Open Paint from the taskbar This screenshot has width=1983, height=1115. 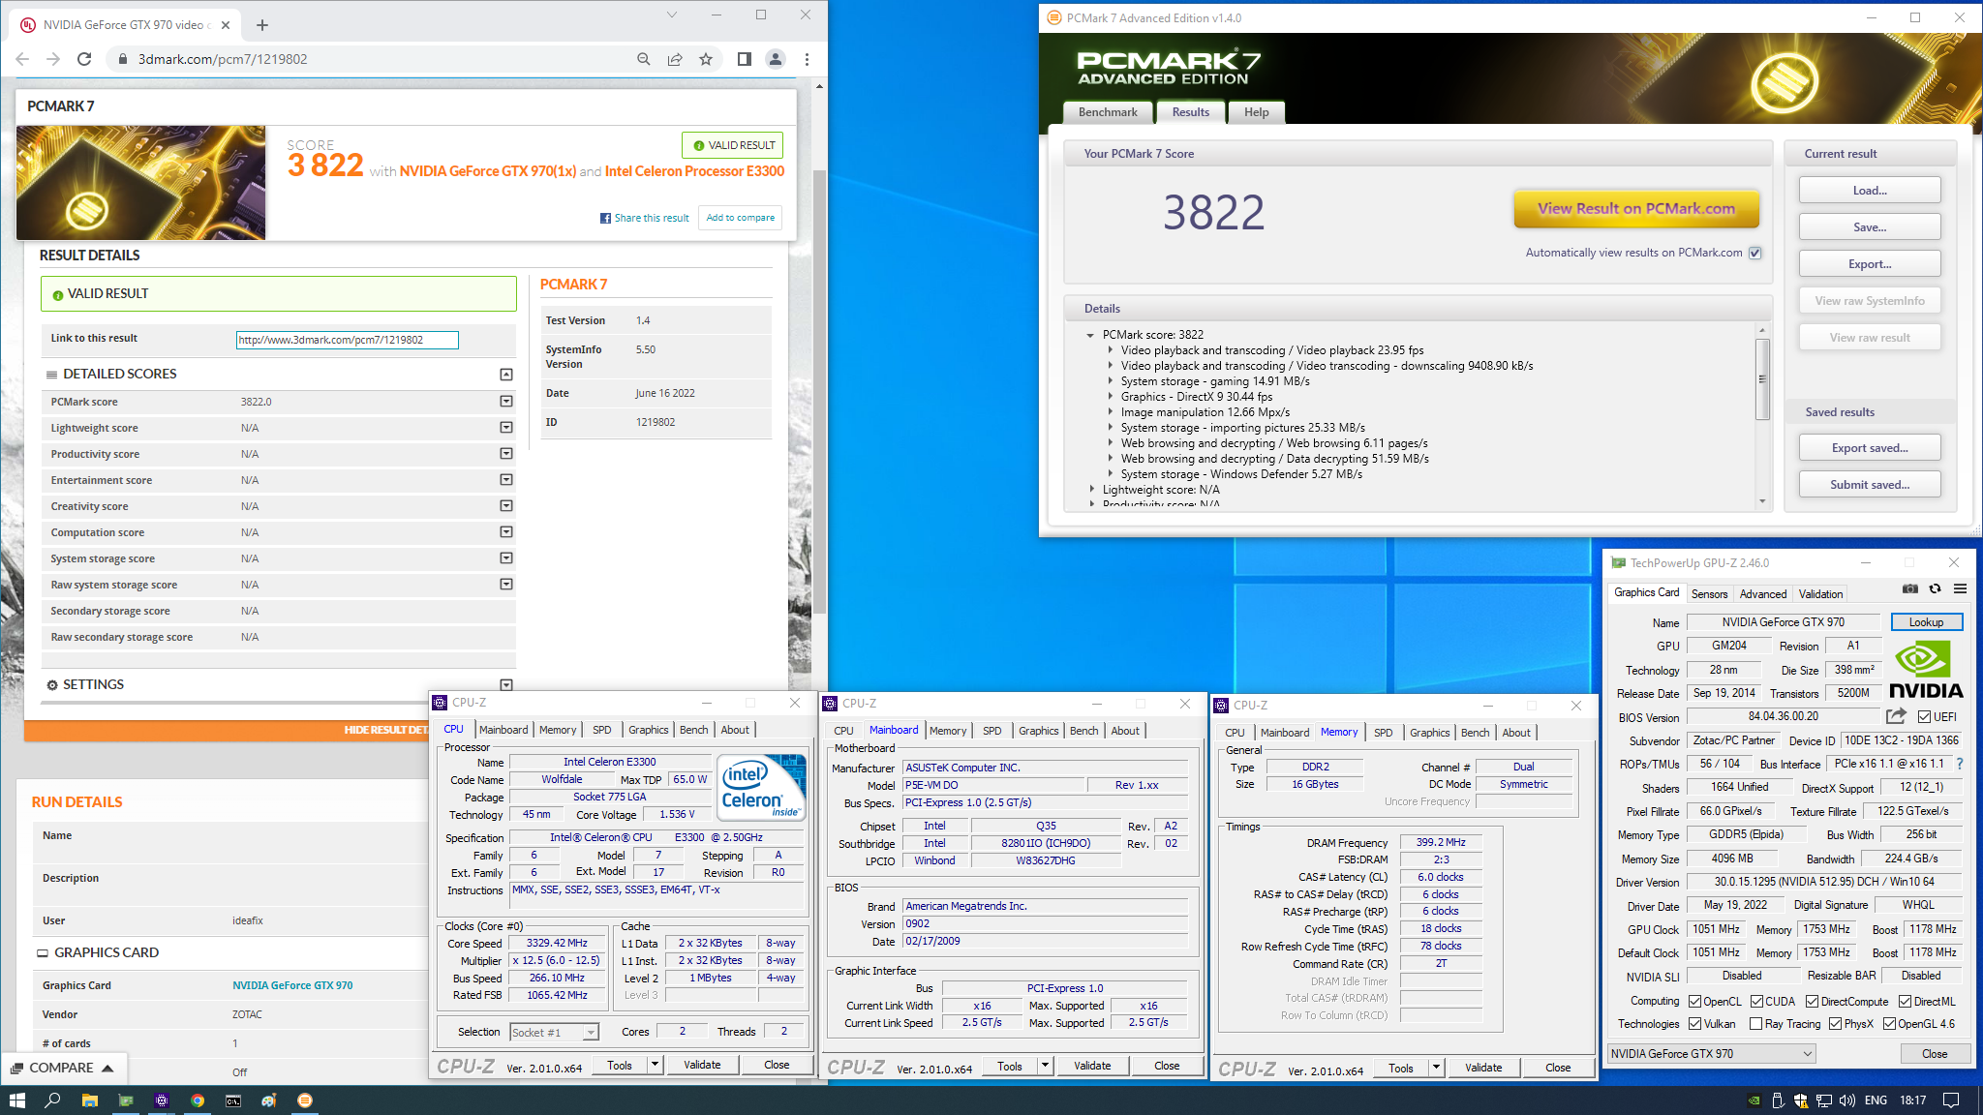pos(269,1100)
